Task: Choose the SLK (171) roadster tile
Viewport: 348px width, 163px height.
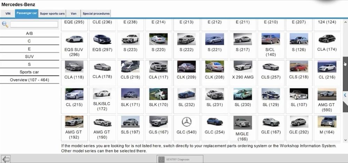Action: 130,101
